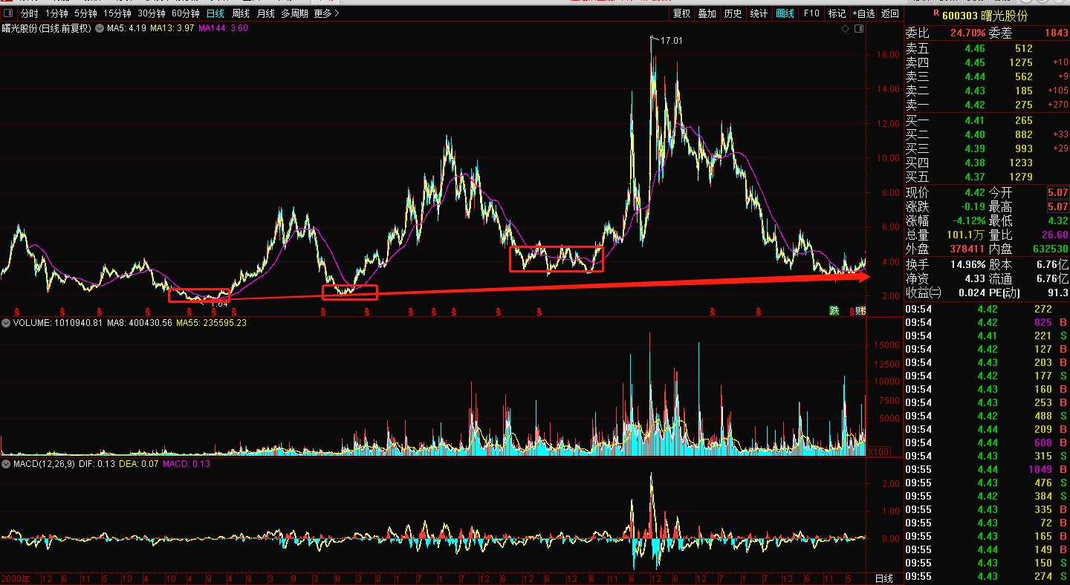Image resolution: width=1070 pixels, height=585 pixels.
Task: Click the diamond icon atop the chart
Action: (845, 29)
